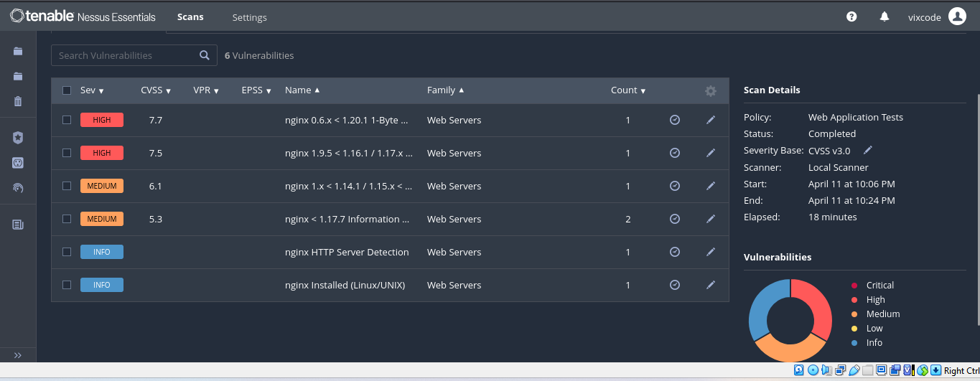Click VirtualBox hard disk status icon
The height and width of the screenshot is (381, 980).
(798, 370)
